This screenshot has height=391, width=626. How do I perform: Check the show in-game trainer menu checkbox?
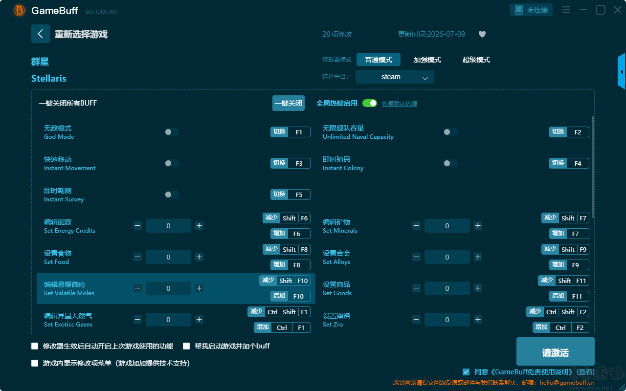point(35,363)
